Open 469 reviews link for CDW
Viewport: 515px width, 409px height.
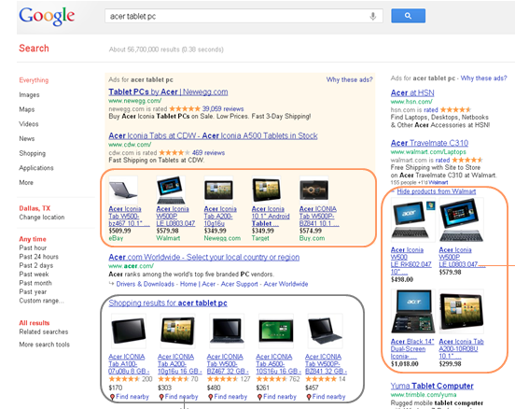[x=208, y=152]
